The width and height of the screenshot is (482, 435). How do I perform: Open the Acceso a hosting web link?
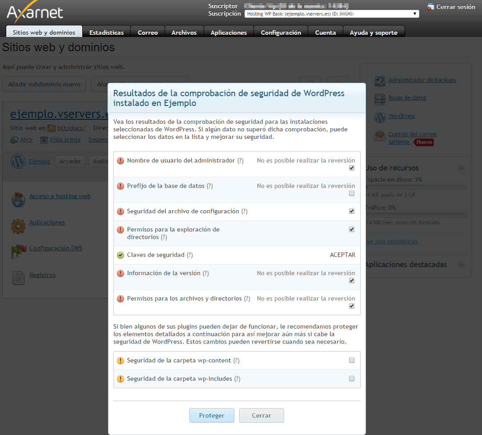tap(60, 196)
